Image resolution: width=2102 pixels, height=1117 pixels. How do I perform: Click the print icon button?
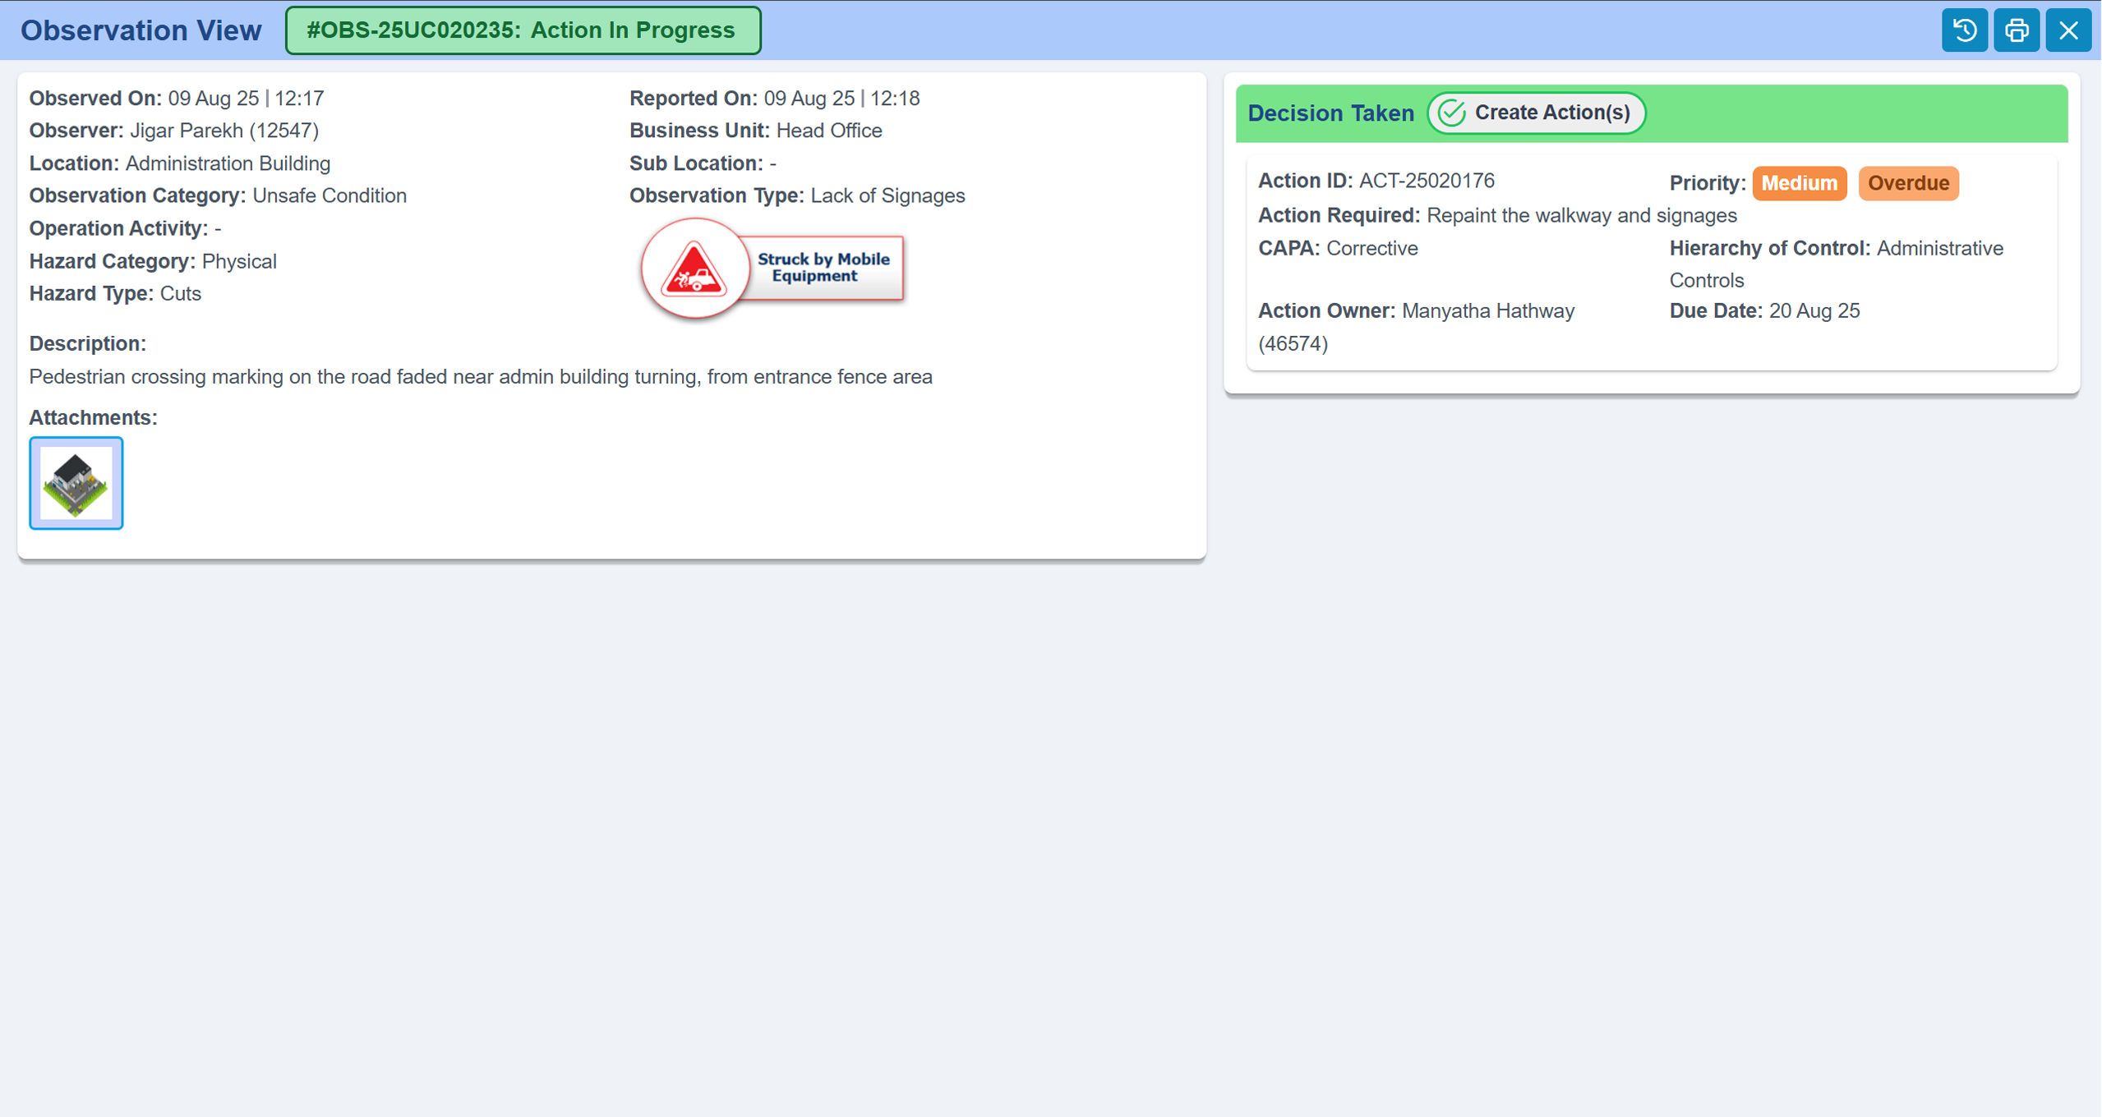pos(2016,30)
